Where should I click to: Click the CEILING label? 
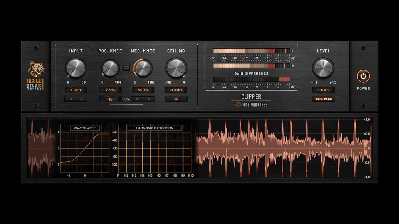point(176,51)
